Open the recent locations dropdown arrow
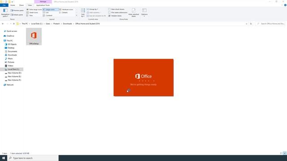This screenshot has width=287, height=161. point(11,24)
